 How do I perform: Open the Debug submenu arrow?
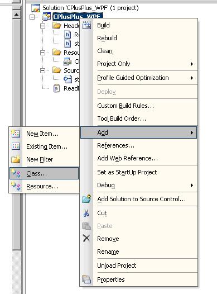(191, 185)
